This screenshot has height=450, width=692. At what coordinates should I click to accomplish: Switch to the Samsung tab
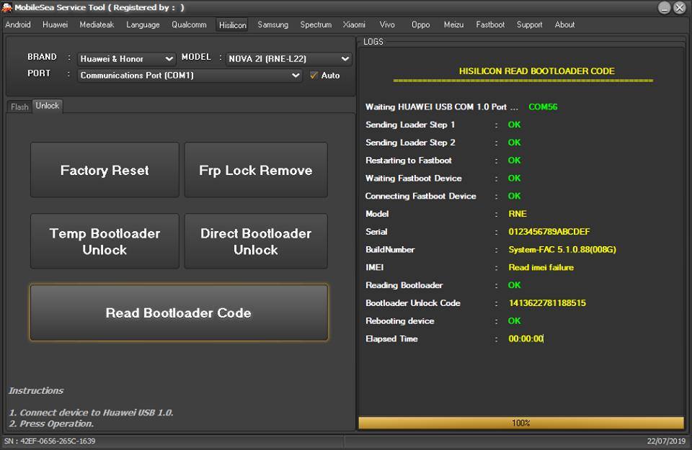tap(272, 24)
